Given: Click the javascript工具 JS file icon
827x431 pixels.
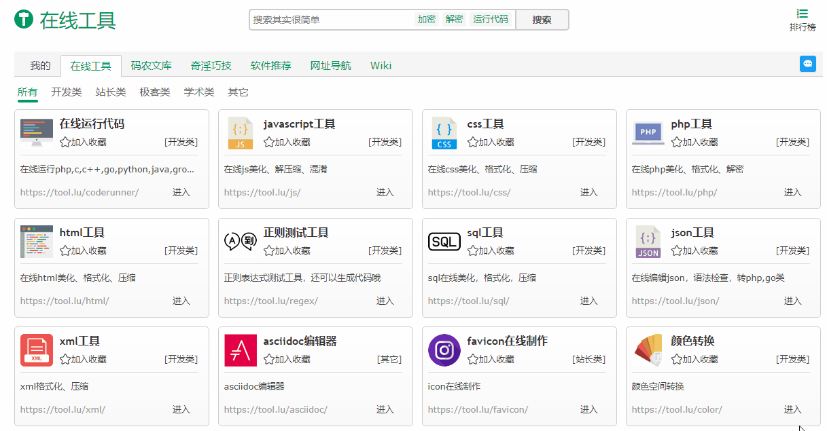Looking at the screenshot, I should [x=241, y=133].
